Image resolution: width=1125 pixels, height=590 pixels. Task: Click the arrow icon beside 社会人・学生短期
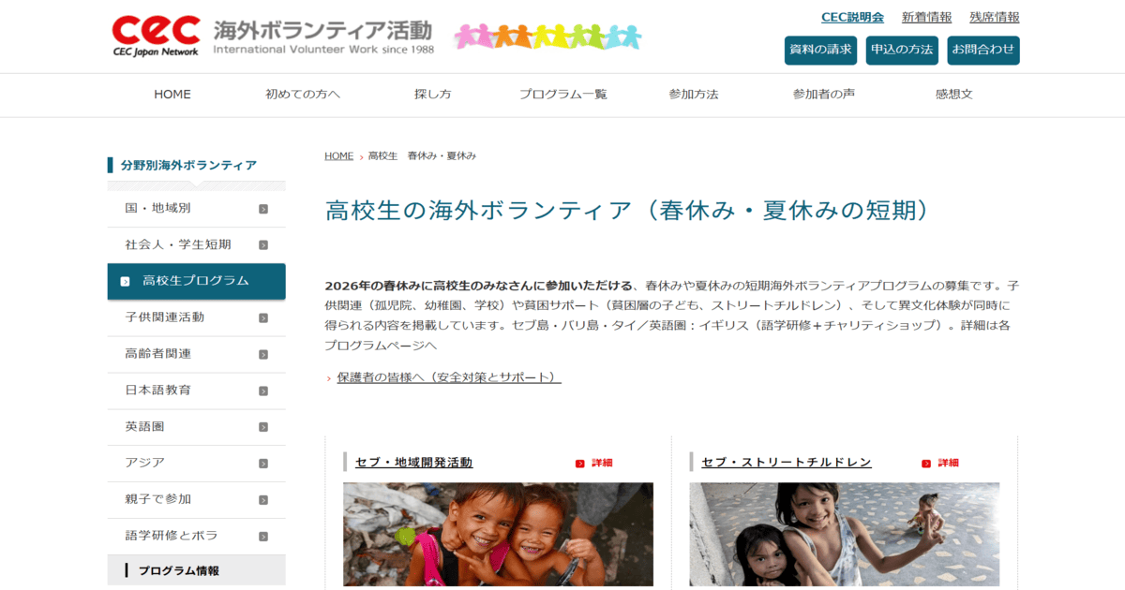[x=263, y=245]
